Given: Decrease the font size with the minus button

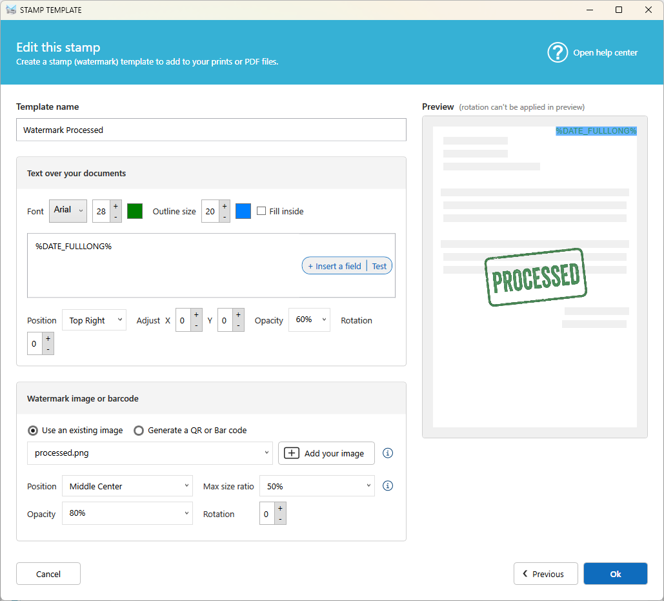Looking at the screenshot, I should click(116, 216).
